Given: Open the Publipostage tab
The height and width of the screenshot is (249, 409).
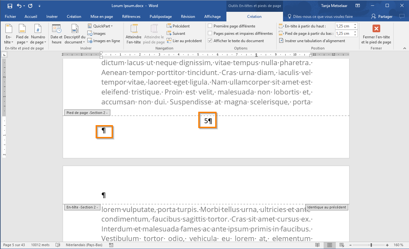Looking at the screenshot, I should coord(161,17).
